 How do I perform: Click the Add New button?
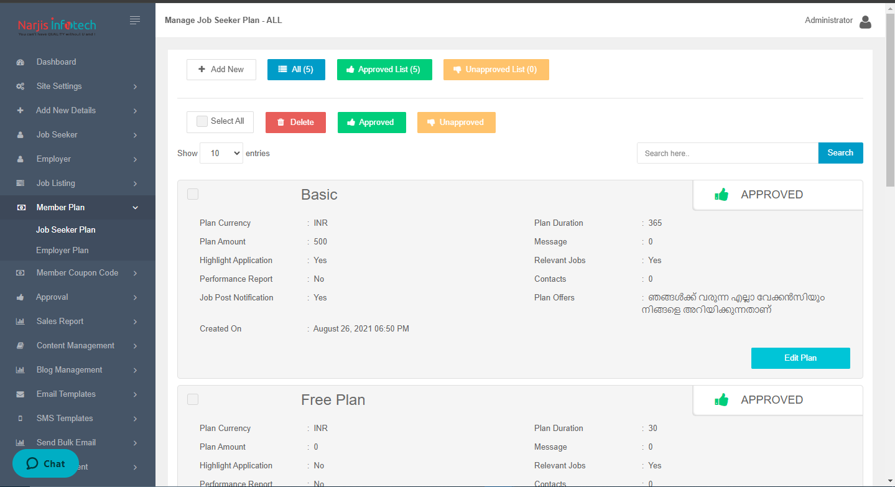click(x=221, y=70)
